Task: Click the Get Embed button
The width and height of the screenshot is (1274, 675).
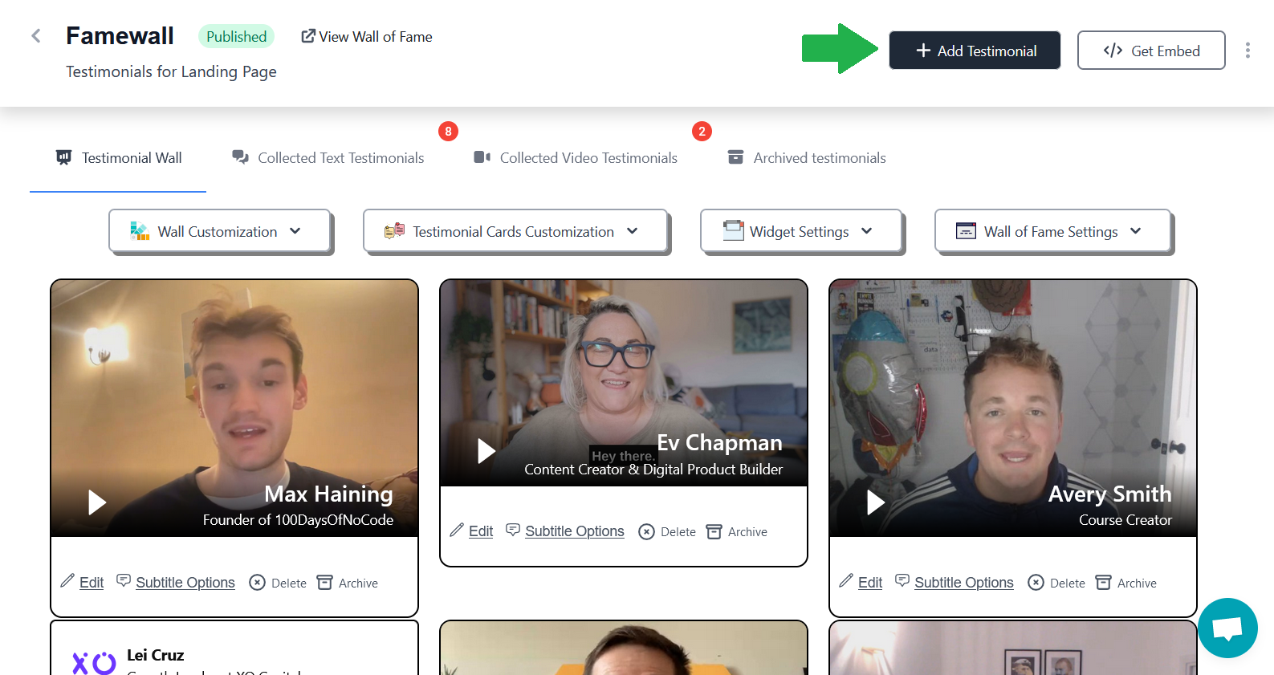Action: click(x=1150, y=51)
